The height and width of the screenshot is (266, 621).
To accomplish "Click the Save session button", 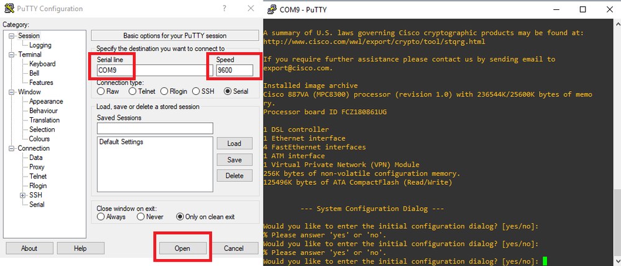I will point(234,159).
